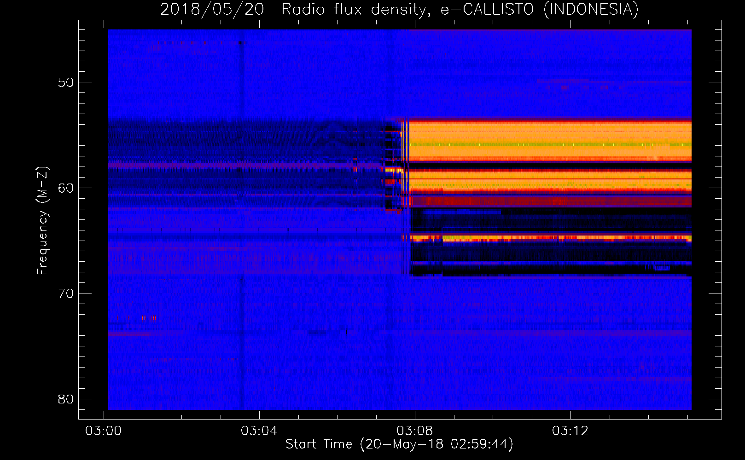Click the 'Frequency (MHZ)' axis label
The width and height of the screenshot is (745, 460).
[x=42, y=221]
